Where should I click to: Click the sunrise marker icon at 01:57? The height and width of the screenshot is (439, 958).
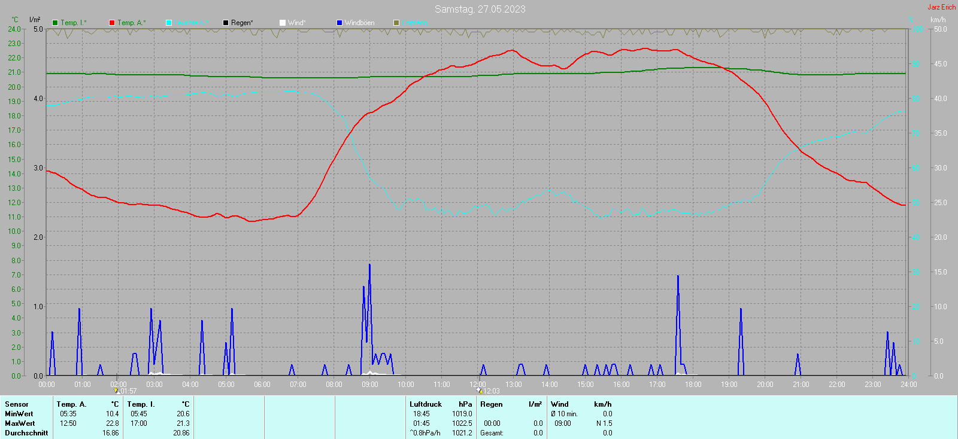[117, 391]
